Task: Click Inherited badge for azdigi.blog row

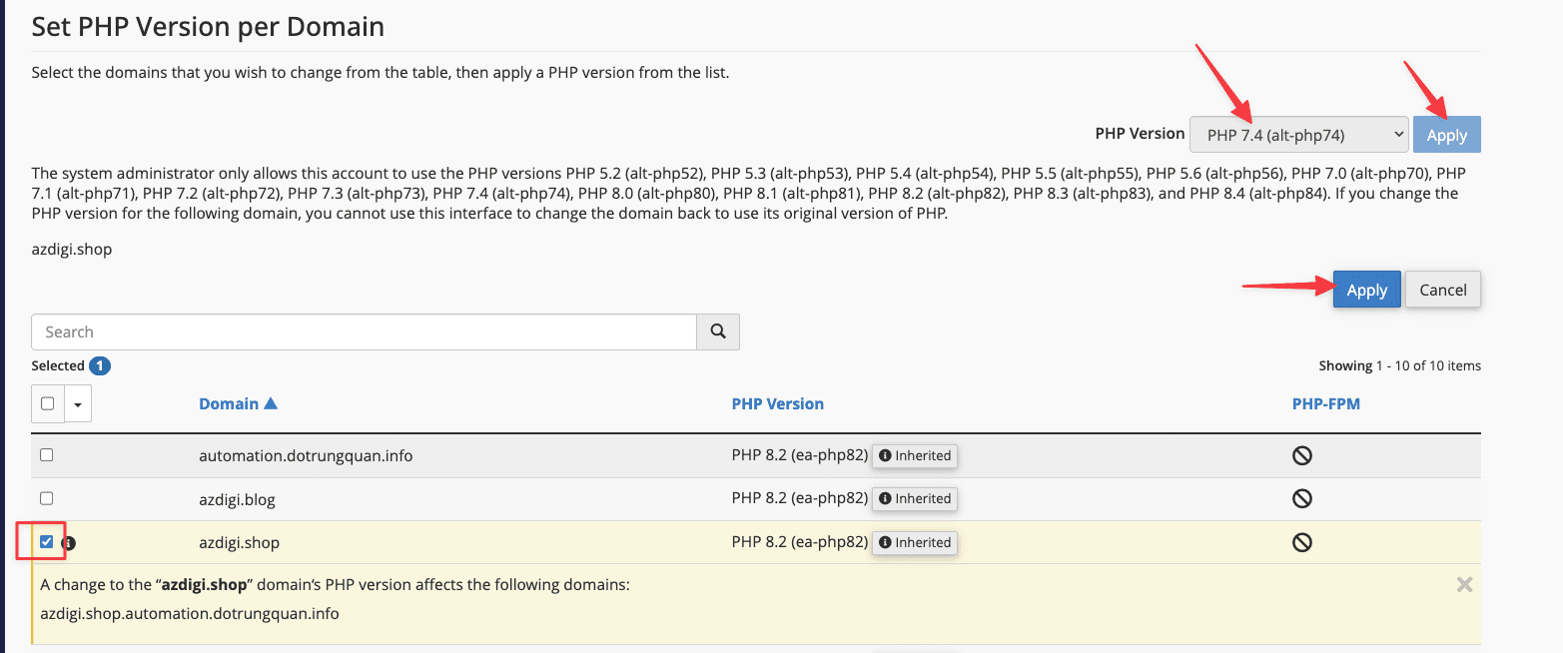Action: point(914,498)
